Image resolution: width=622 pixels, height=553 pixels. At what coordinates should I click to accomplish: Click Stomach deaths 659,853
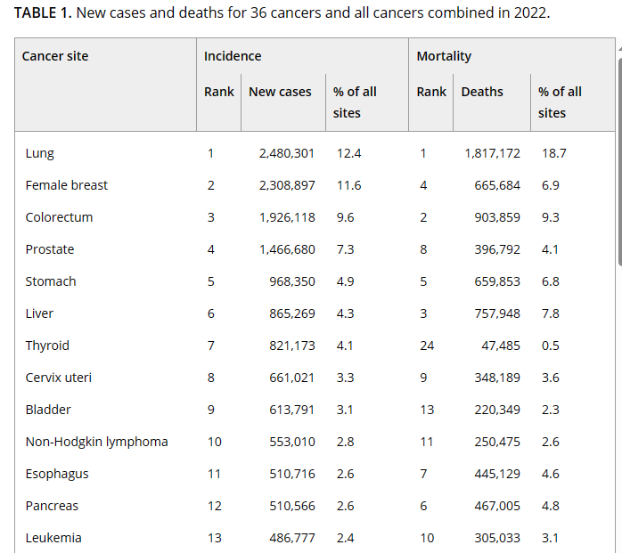pyautogui.click(x=497, y=281)
